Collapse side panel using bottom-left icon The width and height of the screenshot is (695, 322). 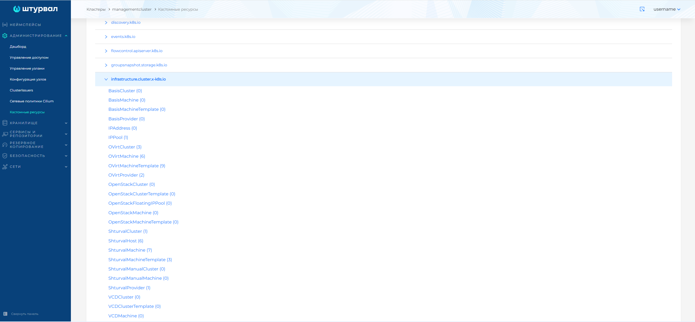click(x=5, y=314)
